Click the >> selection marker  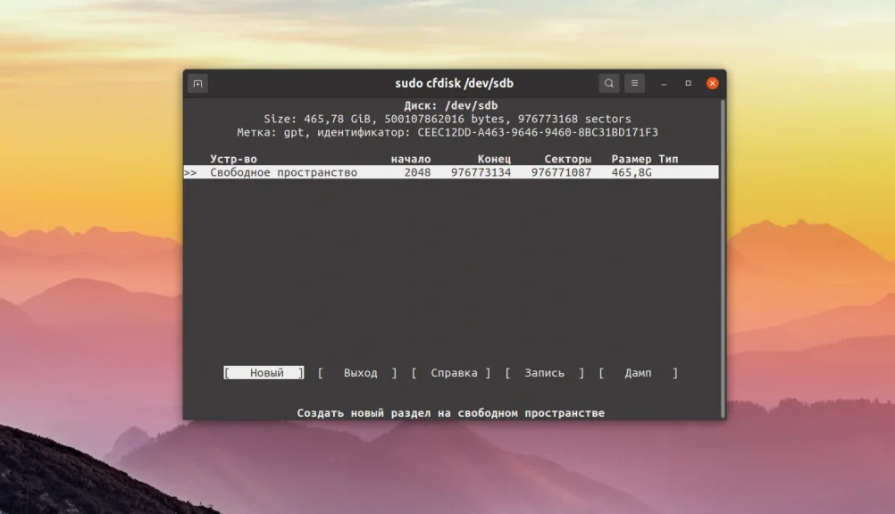[x=190, y=172]
